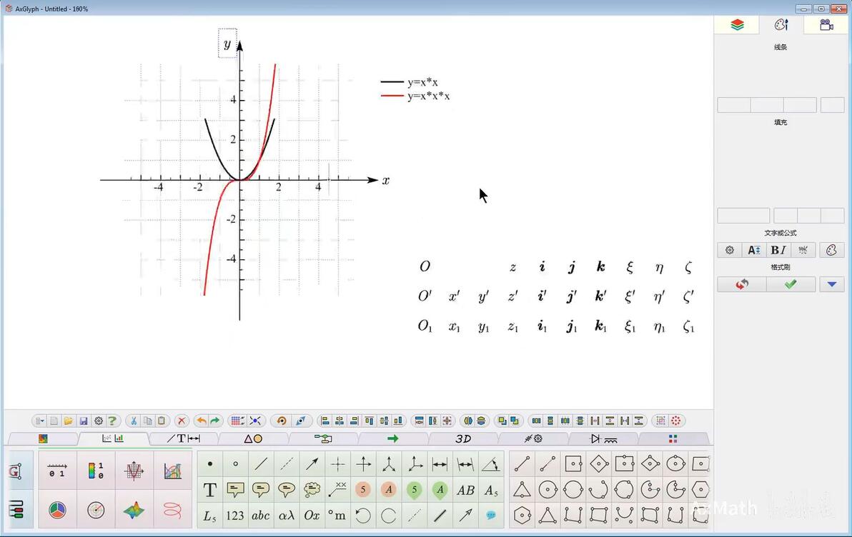The width and height of the screenshot is (852, 537).
Task: Save the drawing with the floppy disk icon
Action: (x=83, y=421)
